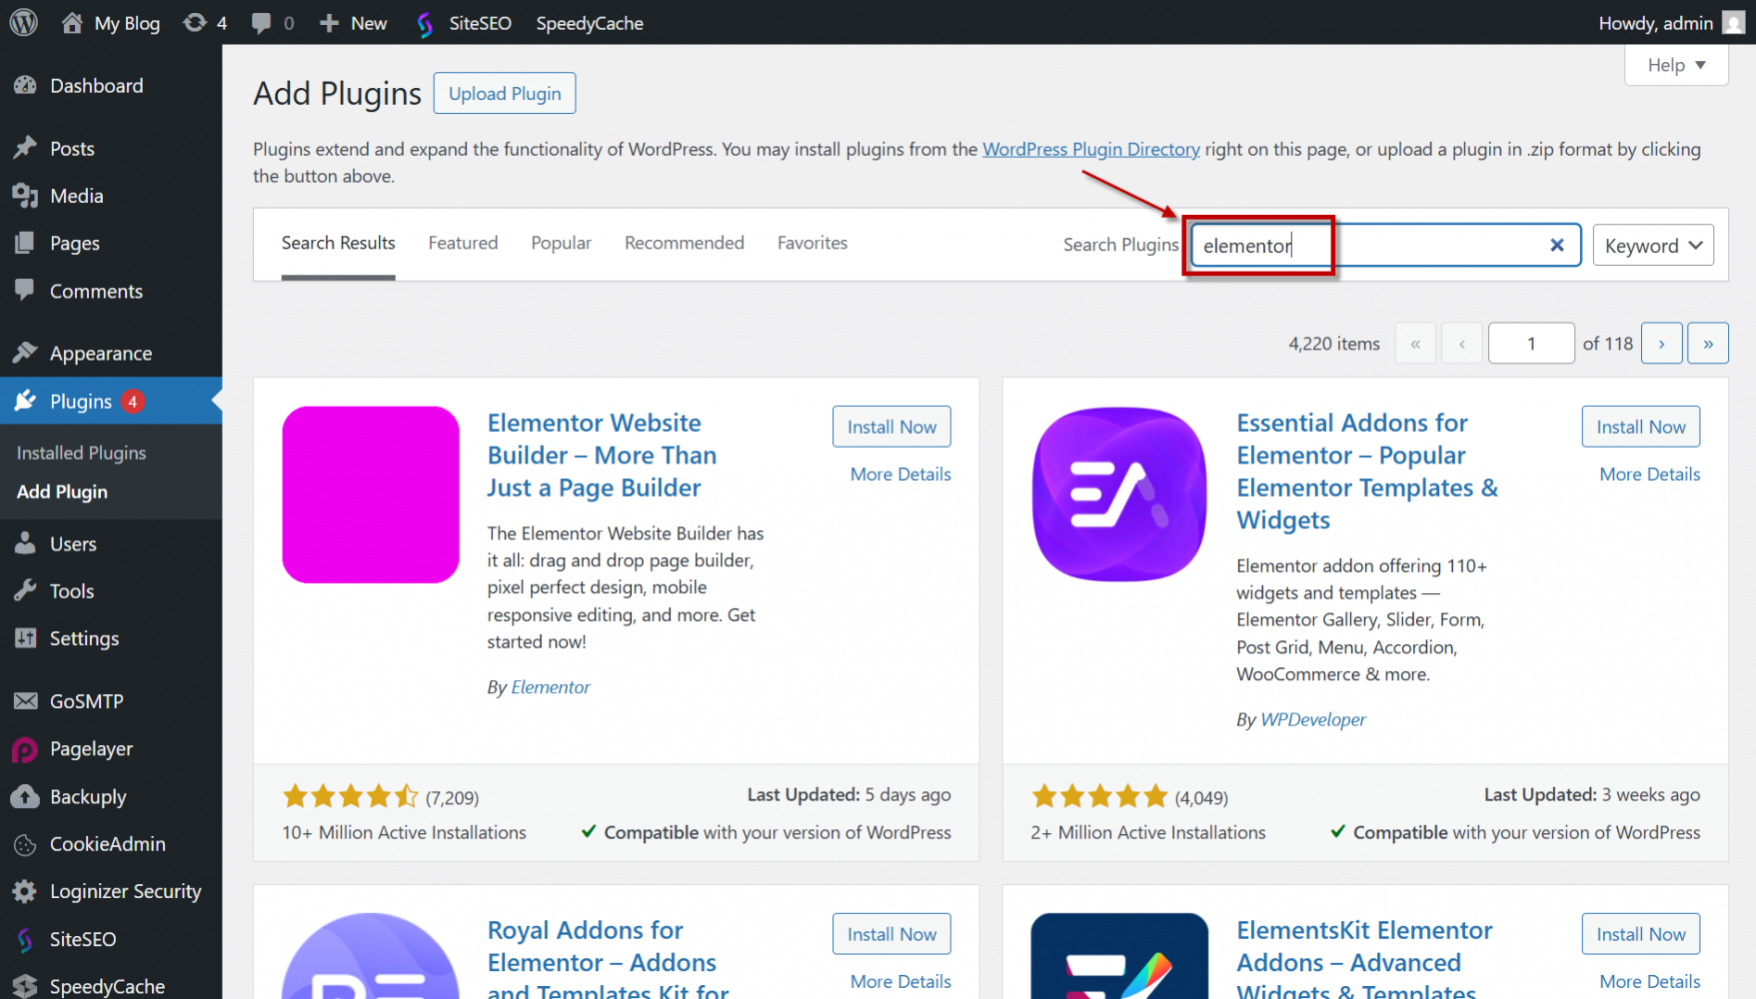Click the Upload Plugin button
1756x999 pixels.
[504, 93]
